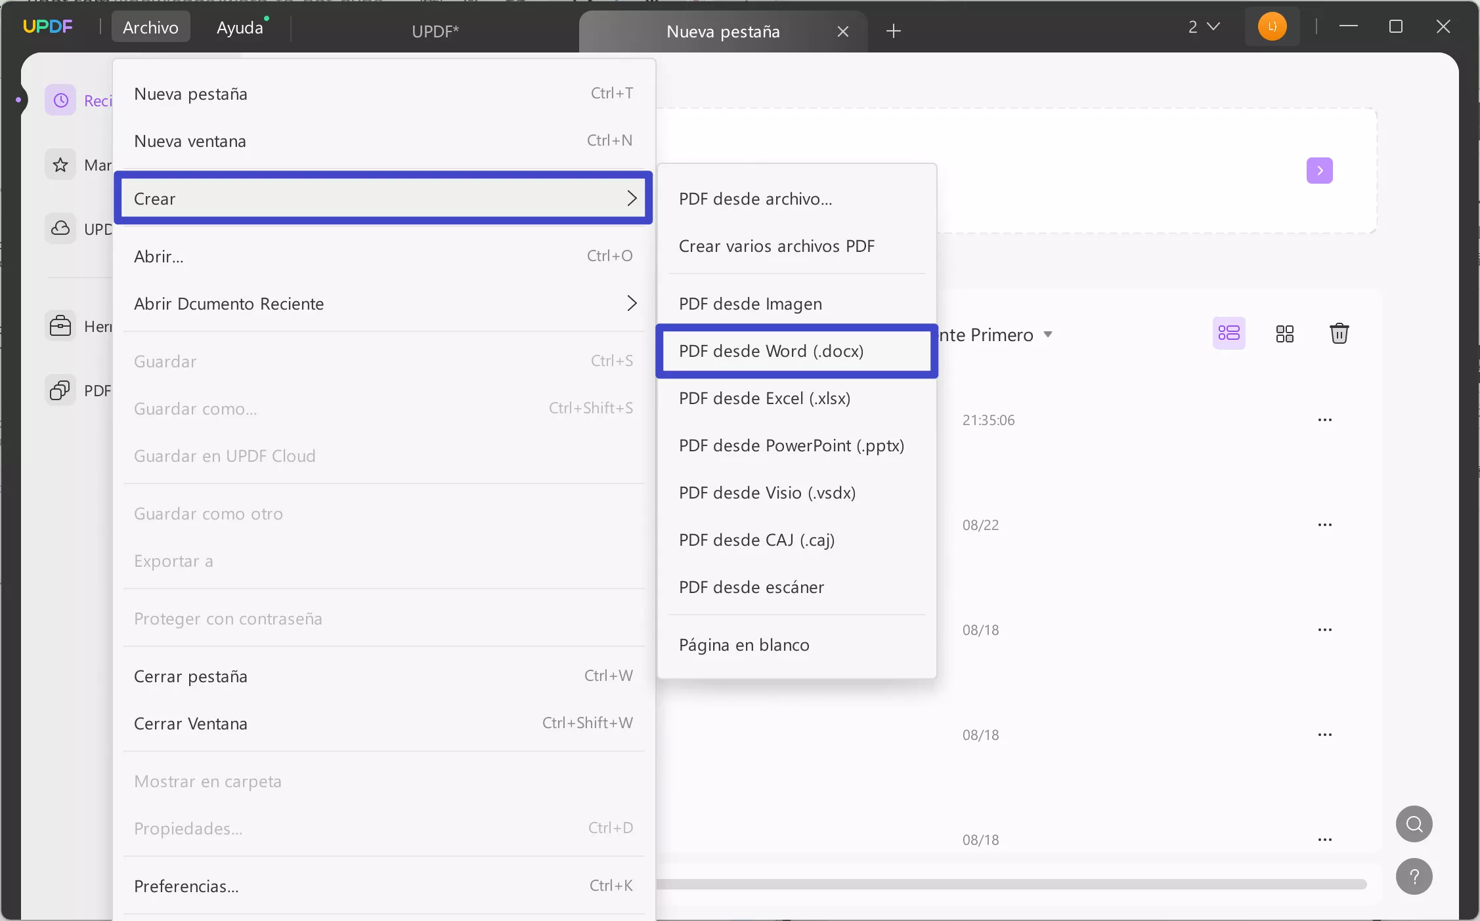Maximize the UPDF window
This screenshot has width=1480, height=921.
(x=1396, y=26)
